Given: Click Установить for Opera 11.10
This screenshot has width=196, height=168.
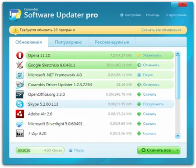Looking at the screenshot, I should click(x=152, y=56).
